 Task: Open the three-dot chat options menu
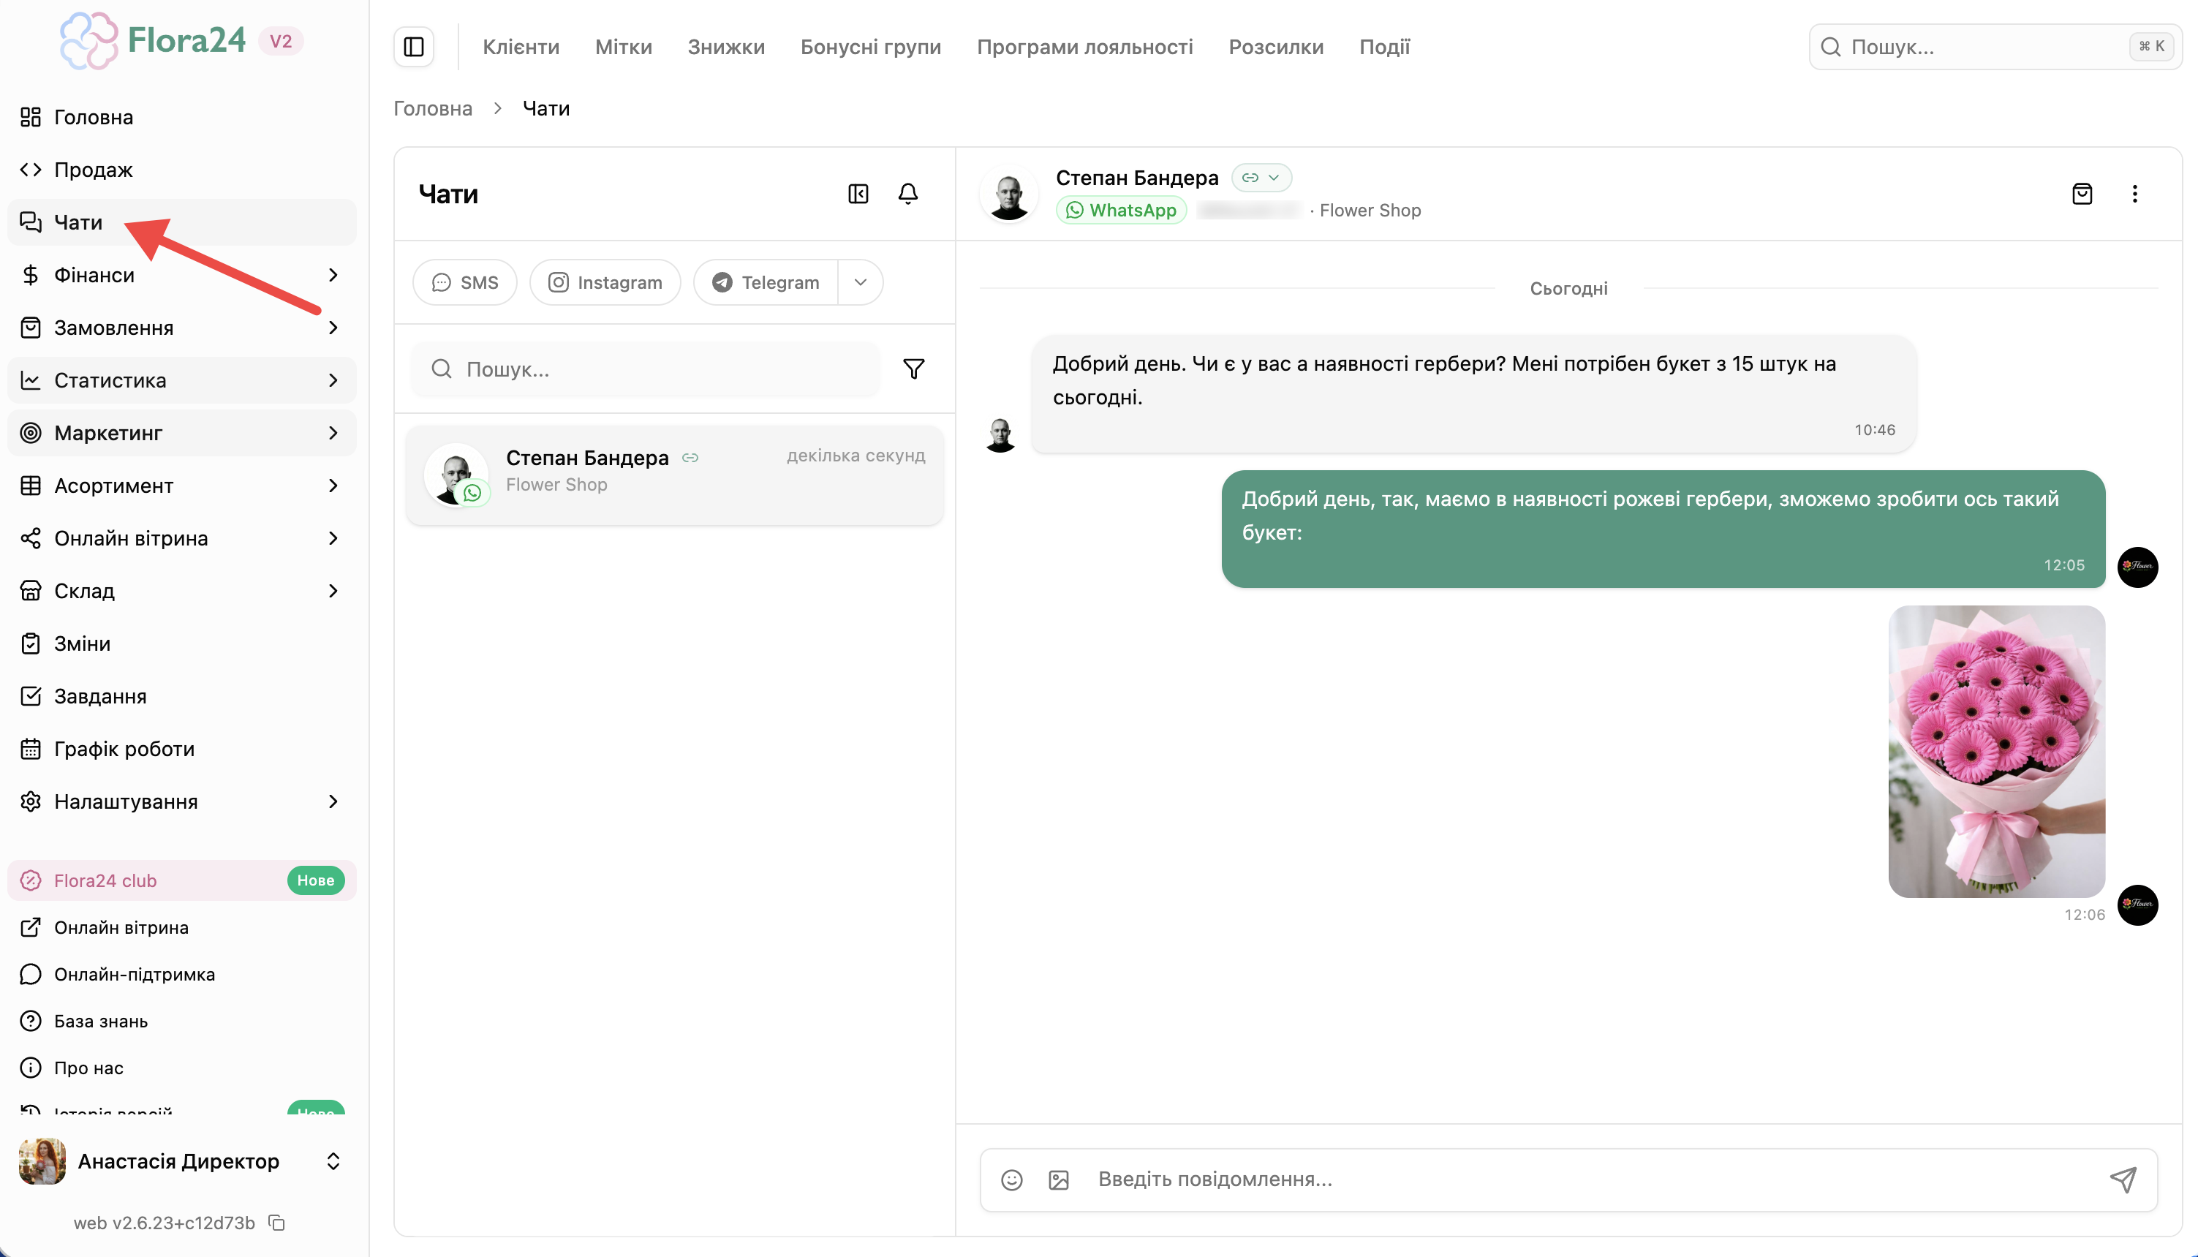[x=2135, y=195]
